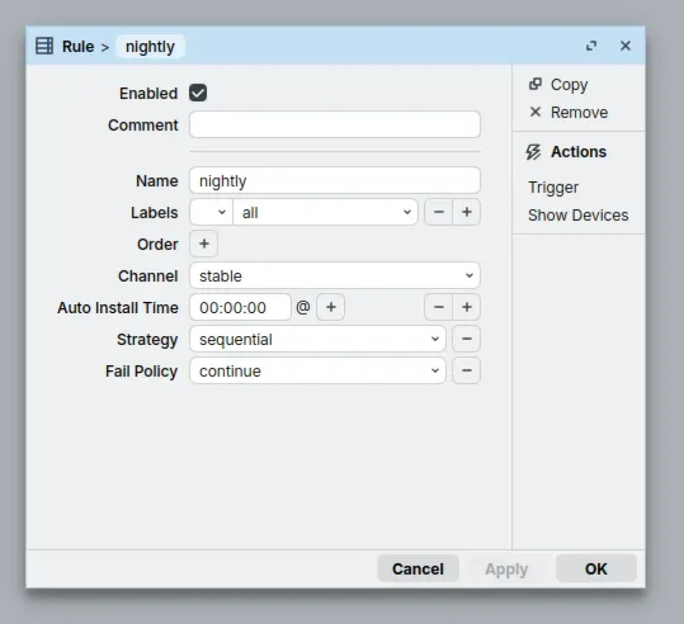Click the Fail Policy label
Image resolution: width=684 pixels, height=624 pixels.
coord(141,371)
